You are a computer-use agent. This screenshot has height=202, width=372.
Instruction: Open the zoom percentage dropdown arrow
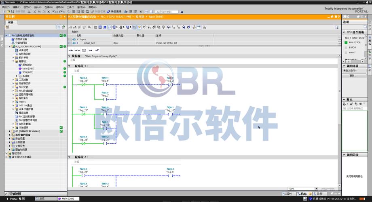pos(316,189)
